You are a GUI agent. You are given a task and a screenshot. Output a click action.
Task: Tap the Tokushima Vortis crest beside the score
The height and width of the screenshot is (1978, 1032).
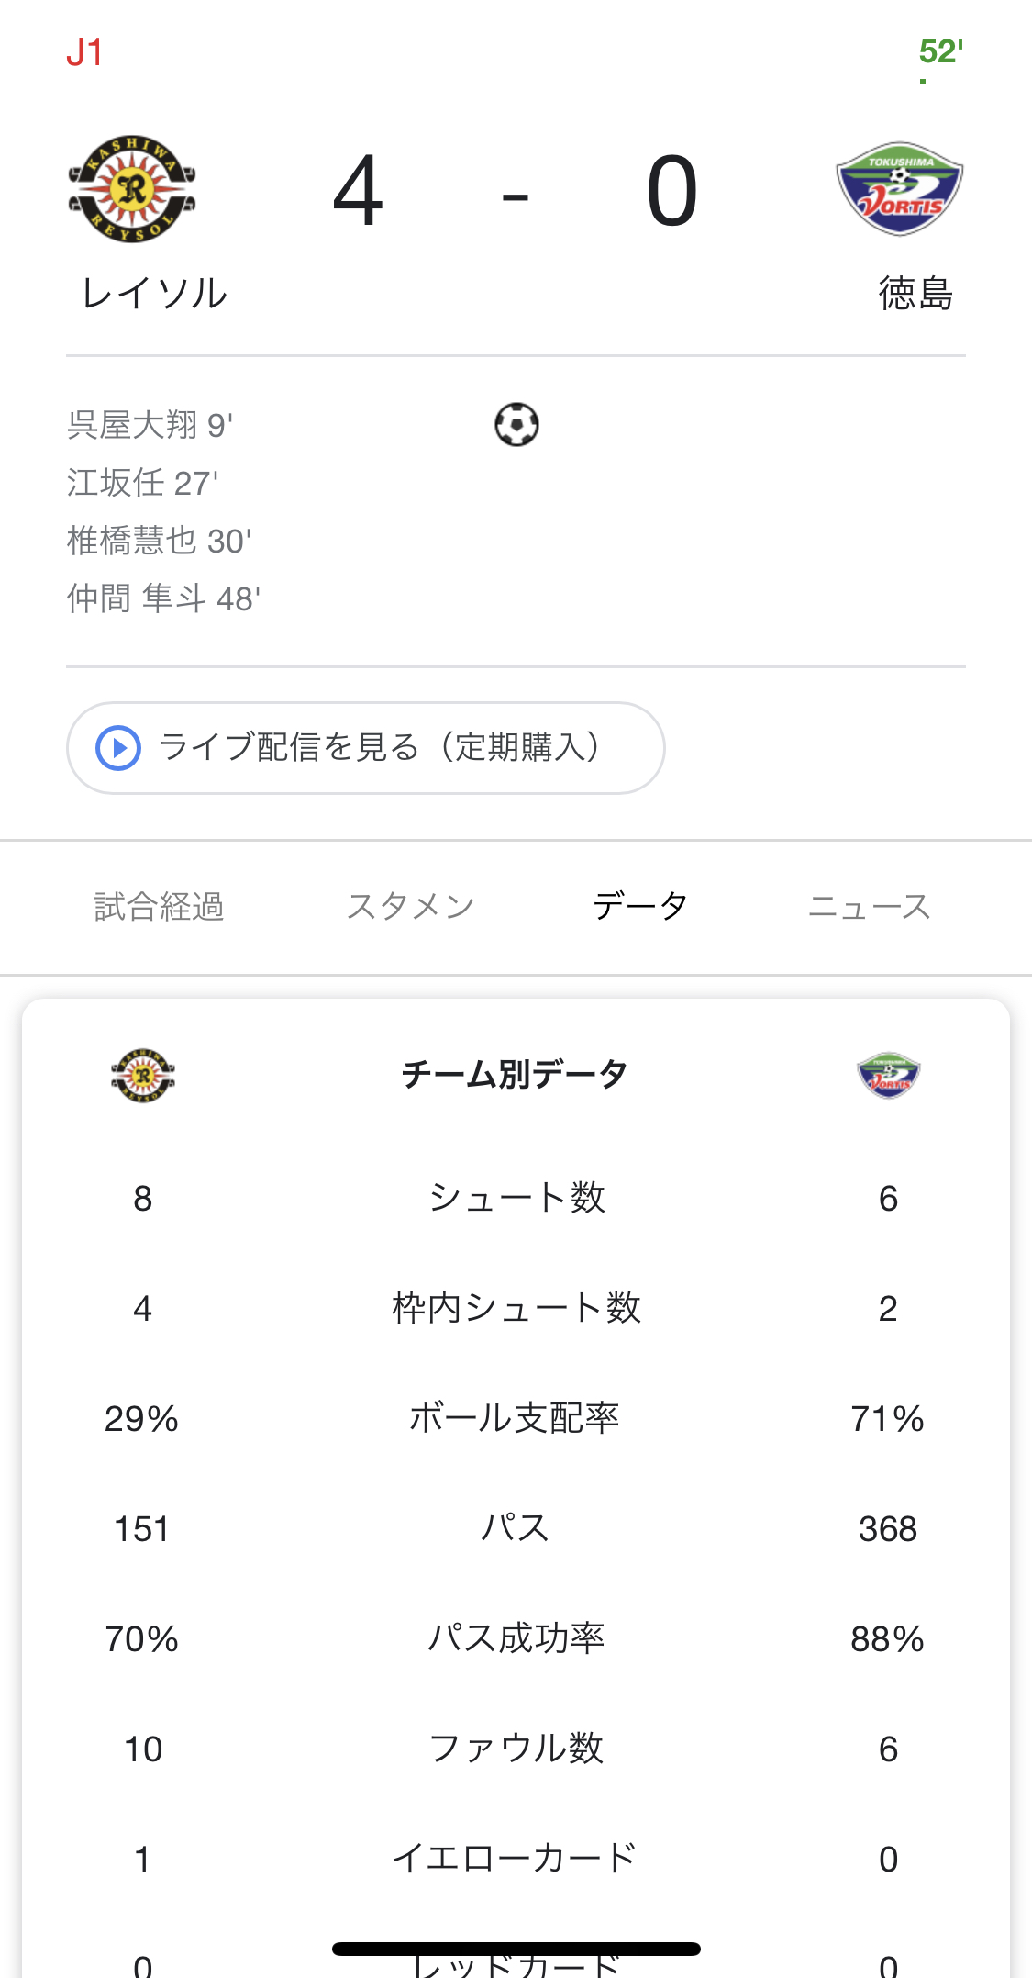[899, 188]
